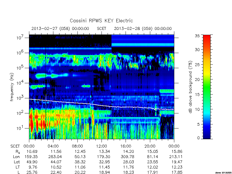The width and height of the screenshot is (232, 174).
Task: Click the Lon value 159.35
Action: (31, 157)
